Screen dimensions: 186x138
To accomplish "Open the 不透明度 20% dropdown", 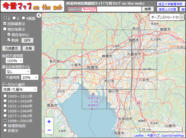I will coord(30,77).
